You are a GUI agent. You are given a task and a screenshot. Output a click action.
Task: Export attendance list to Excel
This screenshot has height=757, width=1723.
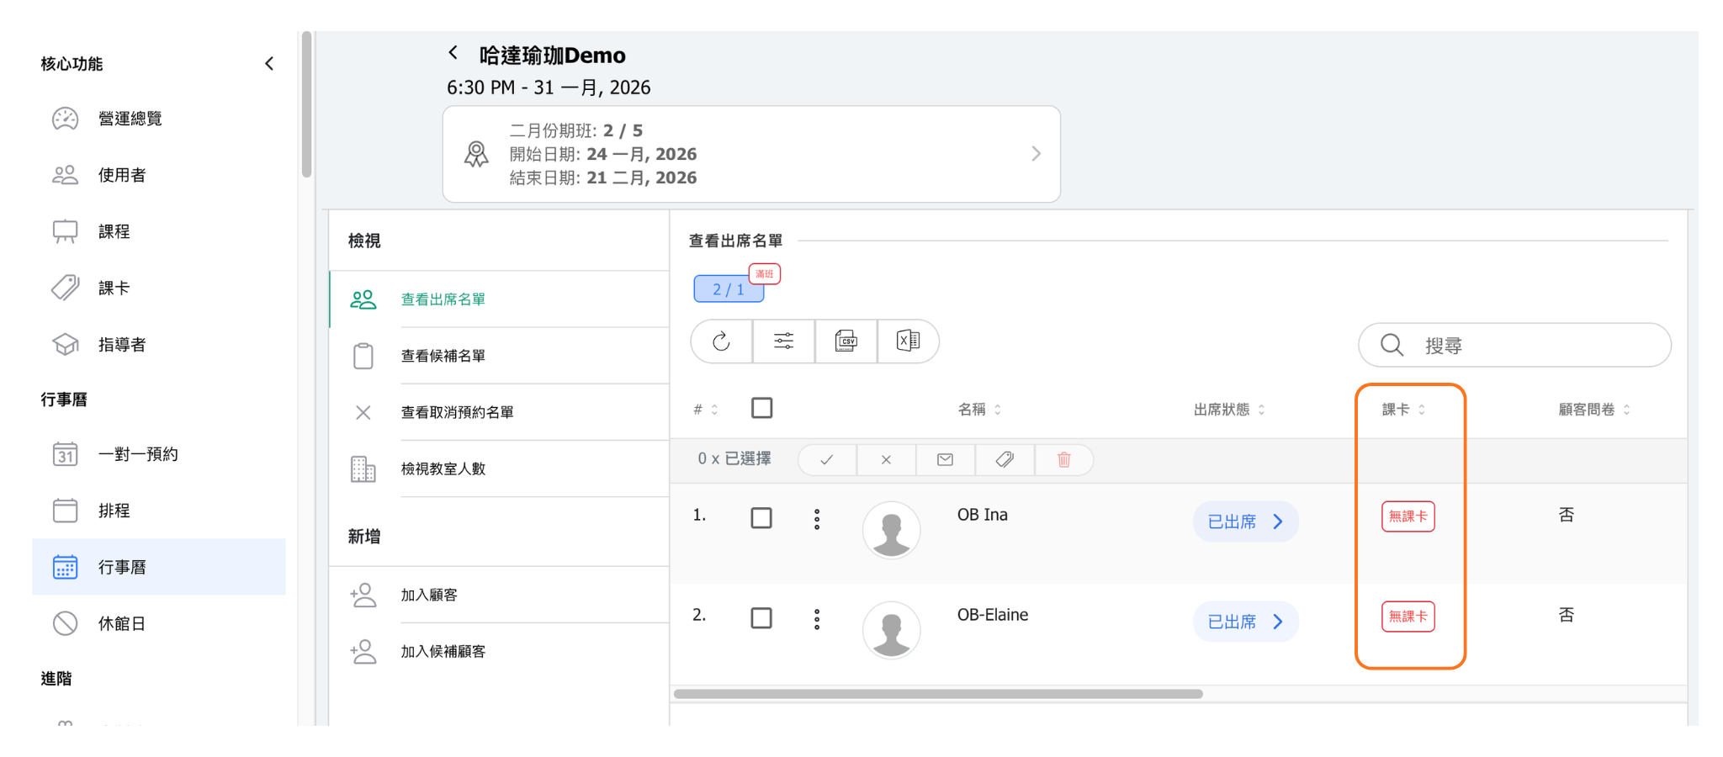point(908,341)
